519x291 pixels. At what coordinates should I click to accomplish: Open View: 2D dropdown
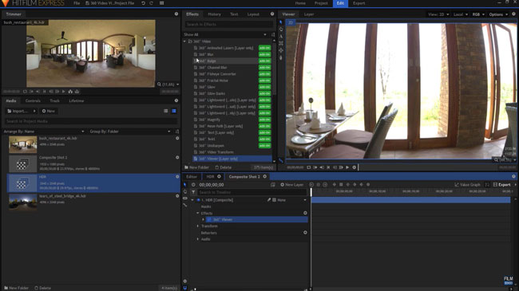click(x=438, y=14)
